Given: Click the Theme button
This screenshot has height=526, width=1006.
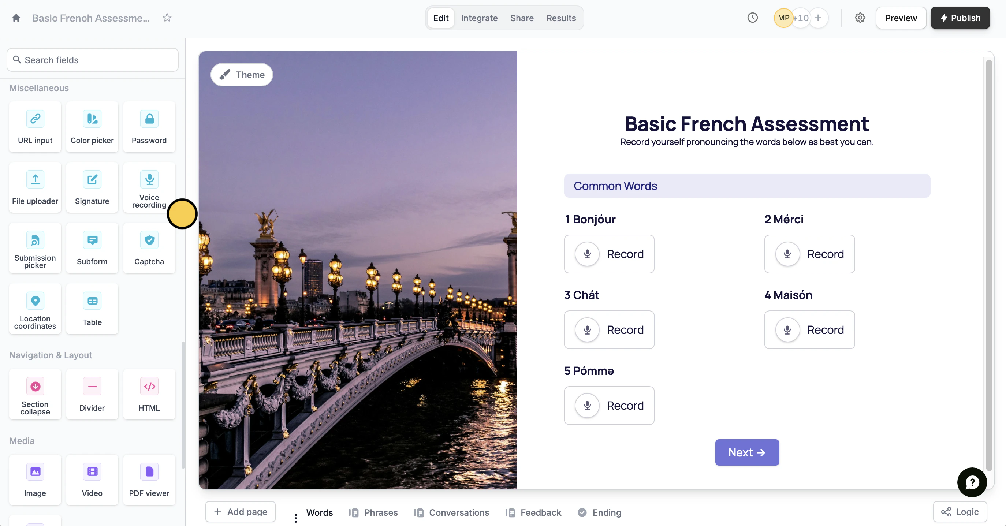Looking at the screenshot, I should [242, 75].
